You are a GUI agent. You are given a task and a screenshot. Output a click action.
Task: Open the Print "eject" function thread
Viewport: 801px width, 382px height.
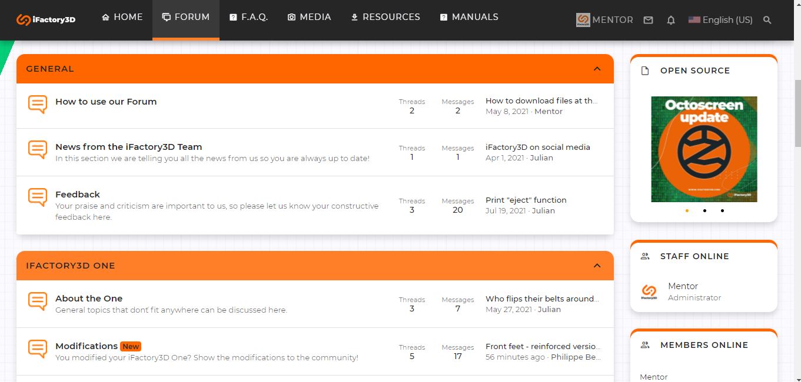click(x=526, y=200)
